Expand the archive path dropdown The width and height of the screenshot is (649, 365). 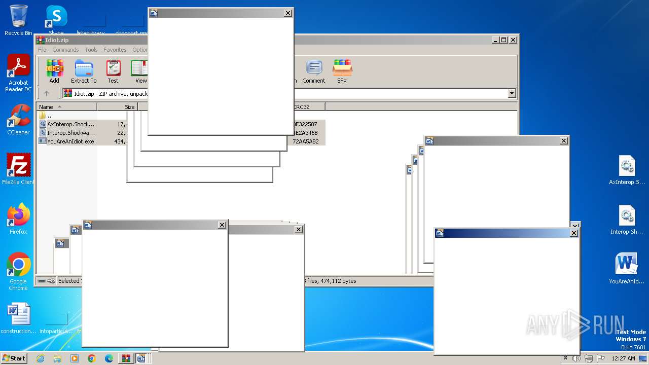512,93
